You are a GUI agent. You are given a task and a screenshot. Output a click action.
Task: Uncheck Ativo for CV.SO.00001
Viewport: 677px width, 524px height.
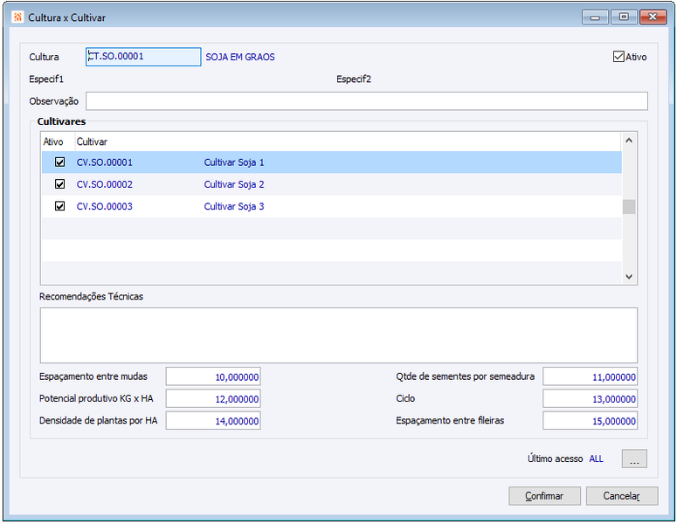point(59,162)
